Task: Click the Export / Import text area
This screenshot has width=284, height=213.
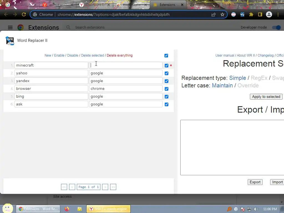Action: click(232, 148)
